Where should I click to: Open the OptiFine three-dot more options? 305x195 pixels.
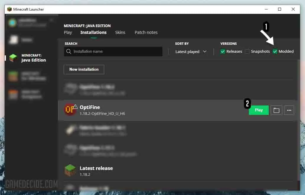coord(289,110)
